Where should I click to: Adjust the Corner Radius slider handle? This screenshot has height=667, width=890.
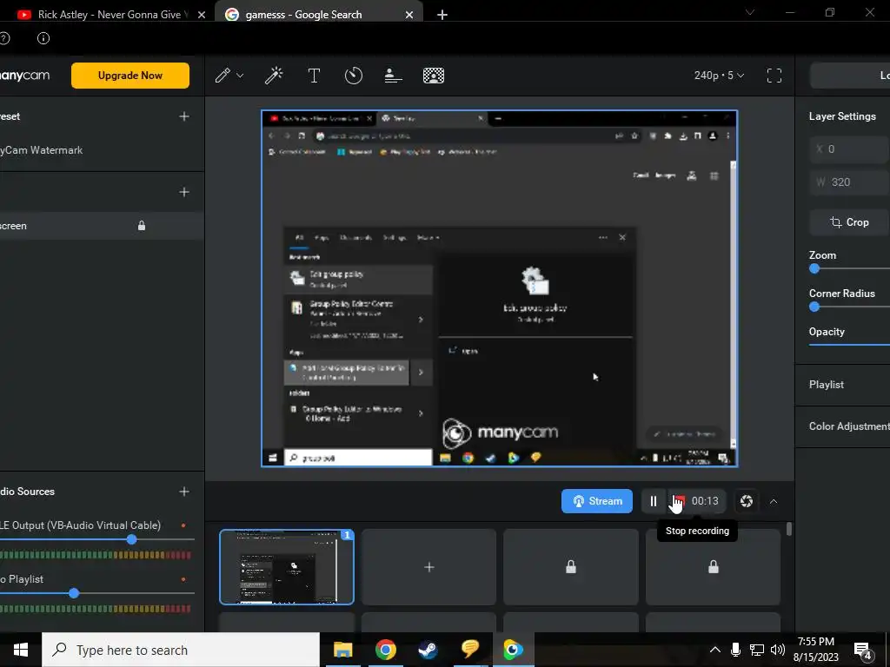814,307
